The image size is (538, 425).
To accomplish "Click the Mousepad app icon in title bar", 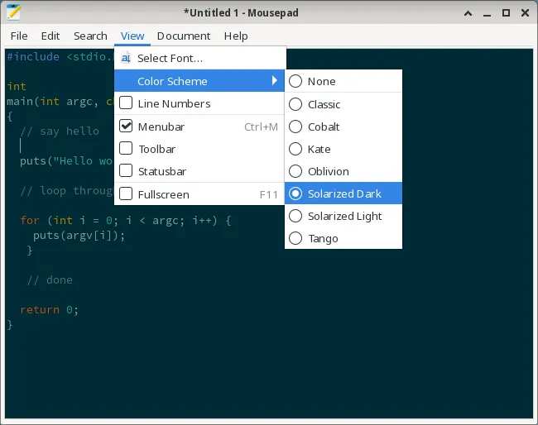I will point(14,12).
